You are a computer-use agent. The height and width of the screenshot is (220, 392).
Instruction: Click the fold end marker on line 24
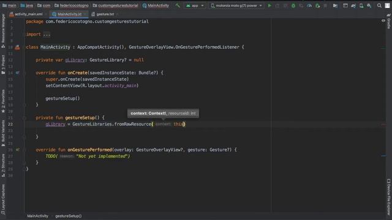(x=24, y=137)
